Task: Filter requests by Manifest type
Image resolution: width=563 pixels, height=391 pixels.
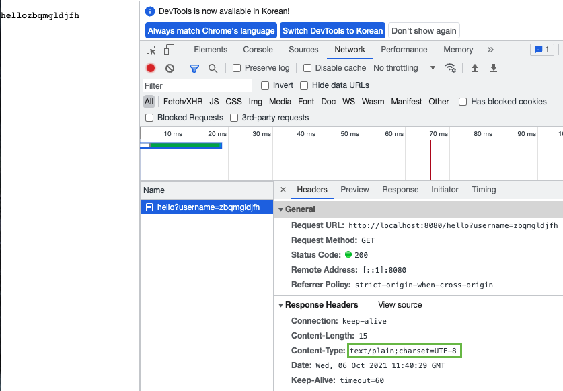Action: [x=406, y=102]
